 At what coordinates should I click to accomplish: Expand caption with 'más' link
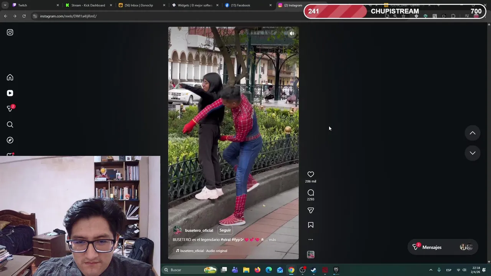[x=272, y=240]
